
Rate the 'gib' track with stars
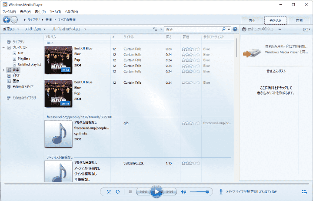pyautogui.click(x=191, y=123)
